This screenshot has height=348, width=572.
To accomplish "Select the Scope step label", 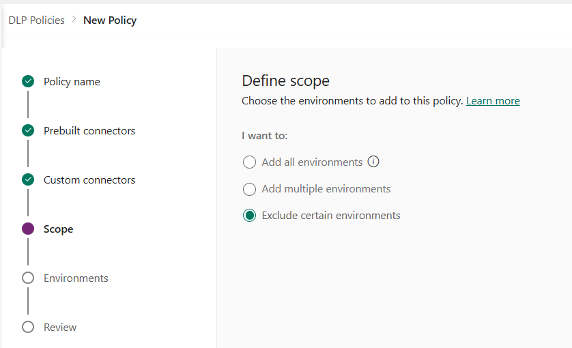I will tap(59, 229).
